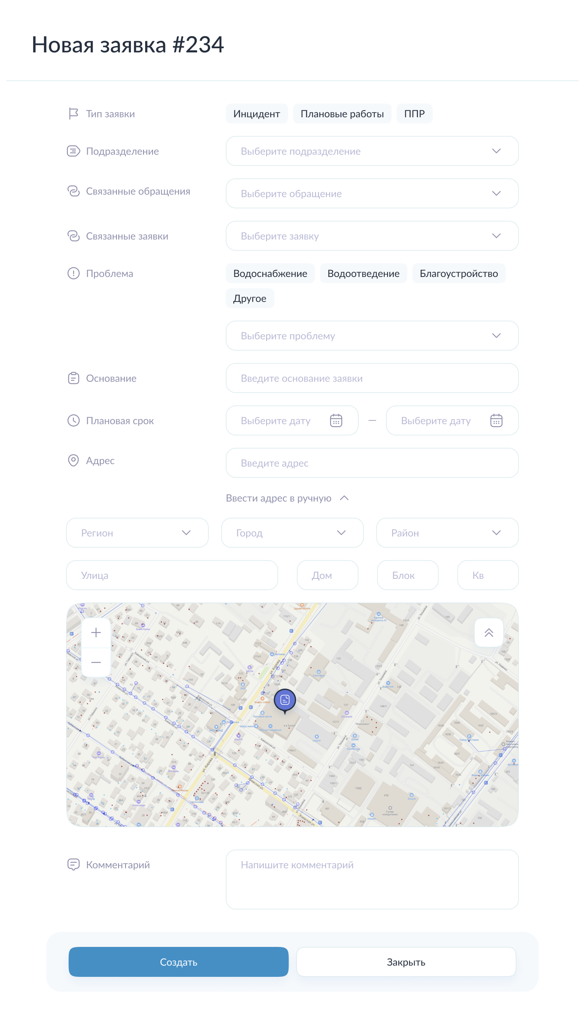Select the Инцидент request type

coord(257,114)
